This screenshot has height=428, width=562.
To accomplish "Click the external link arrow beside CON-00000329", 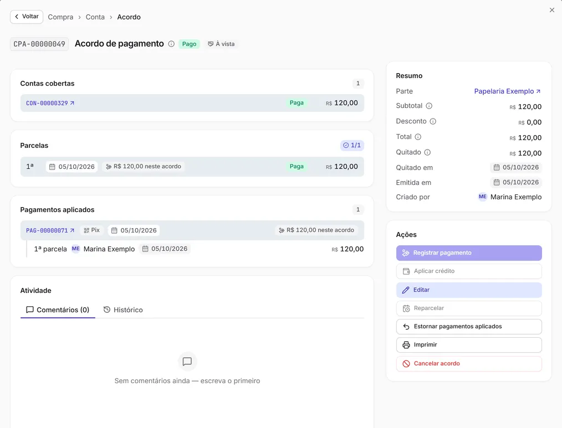I will (x=72, y=103).
